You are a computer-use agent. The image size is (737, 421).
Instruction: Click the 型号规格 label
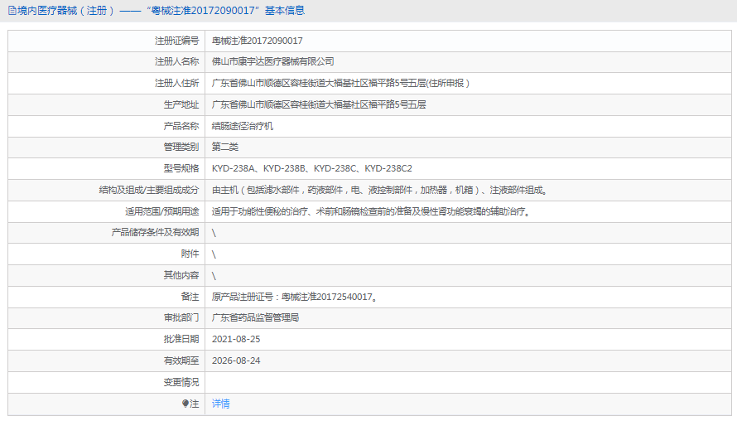click(x=181, y=168)
